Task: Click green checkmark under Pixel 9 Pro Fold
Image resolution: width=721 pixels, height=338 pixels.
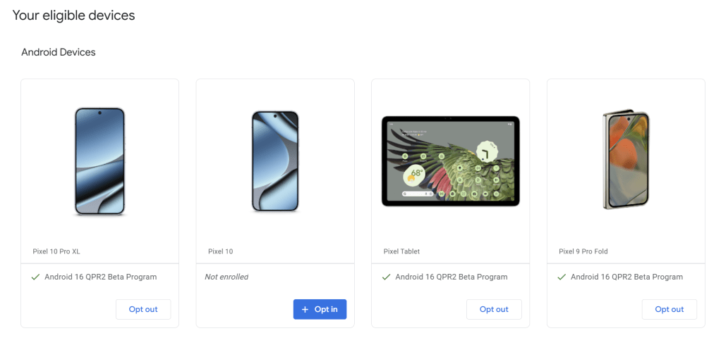Action: [562, 277]
